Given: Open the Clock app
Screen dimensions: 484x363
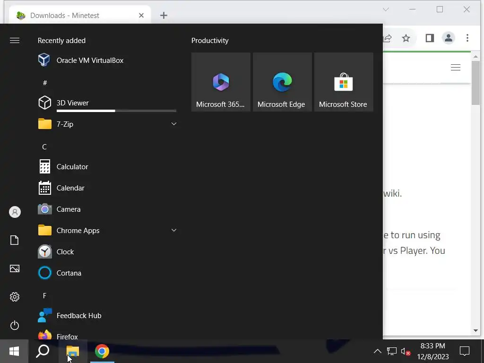Looking at the screenshot, I should (x=106, y=252).
